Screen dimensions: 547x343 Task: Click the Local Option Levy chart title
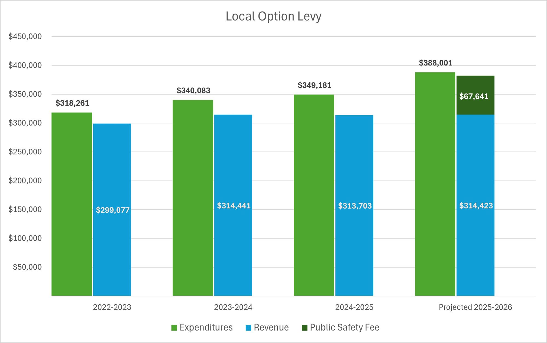point(273,16)
